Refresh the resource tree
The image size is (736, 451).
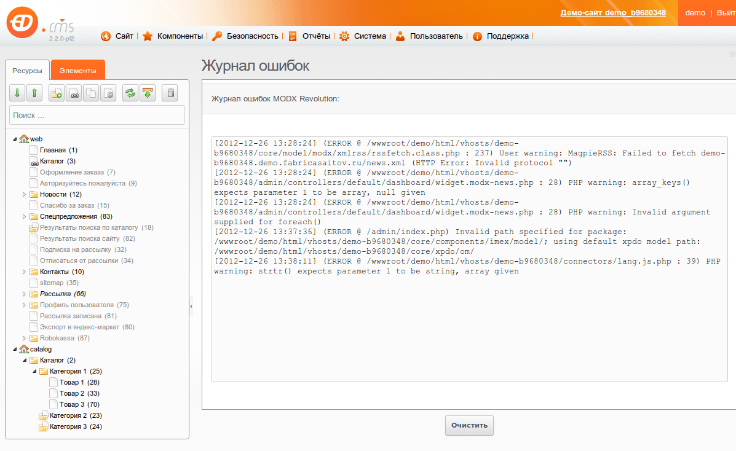[130, 93]
